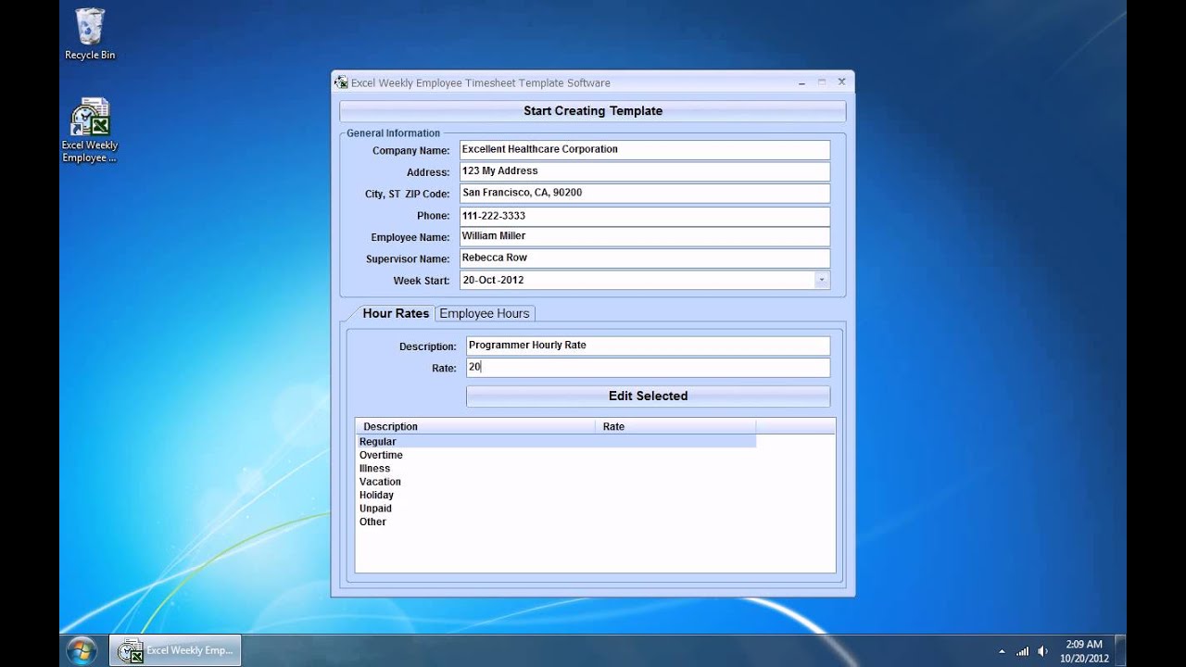
Task: Select the Regular row in the list
Action: click(556, 442)
